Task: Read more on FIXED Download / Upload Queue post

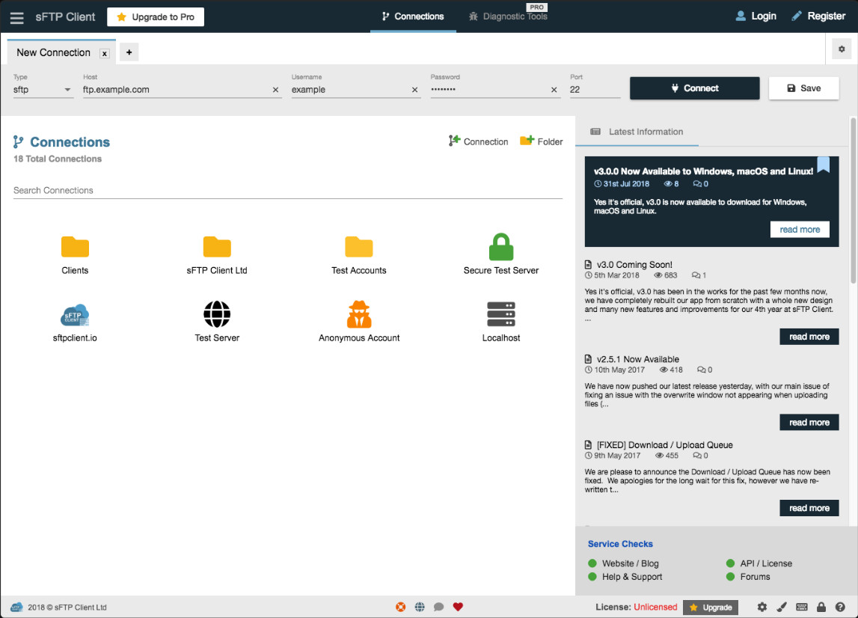Action: point(809,508)
